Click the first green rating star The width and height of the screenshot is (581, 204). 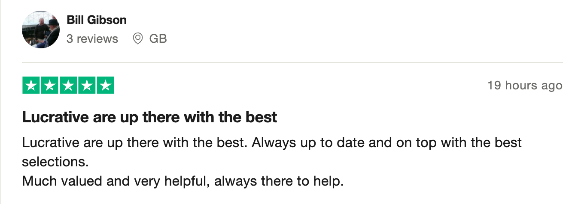tap(31, 86)
